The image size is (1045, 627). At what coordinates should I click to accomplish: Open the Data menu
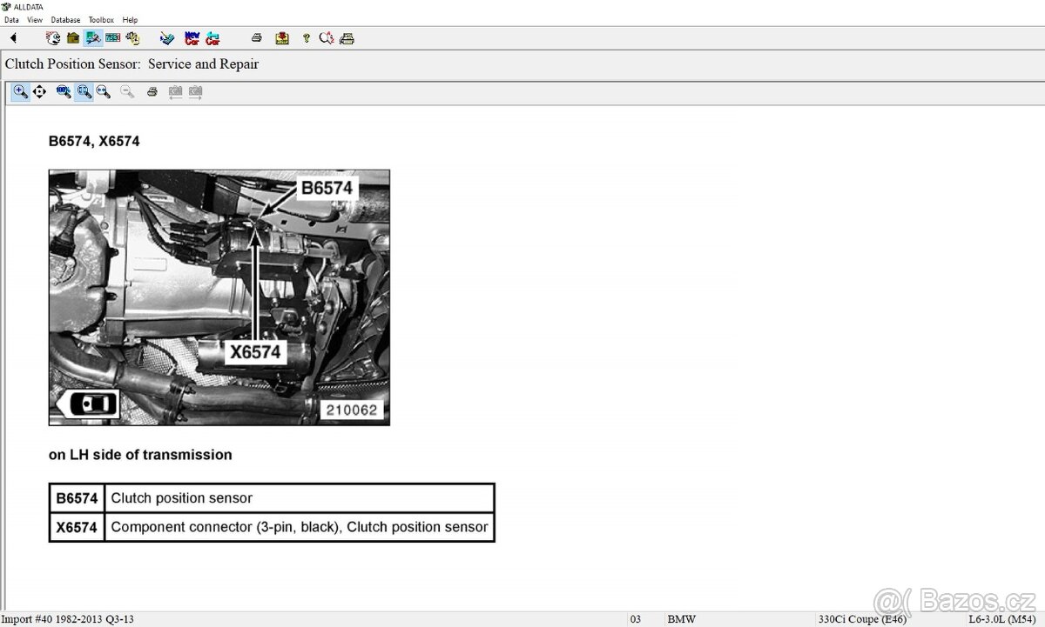(x=11, y=19)
